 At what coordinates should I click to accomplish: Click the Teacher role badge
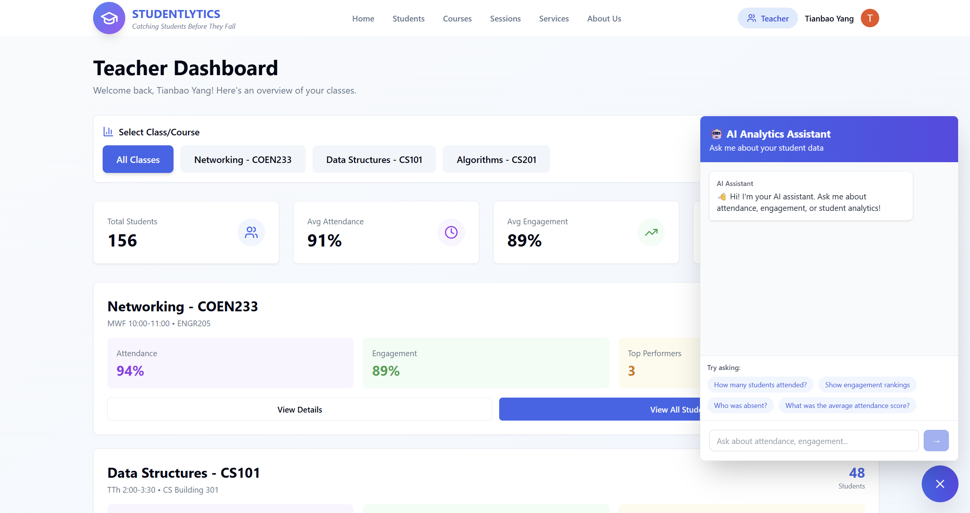768,18
